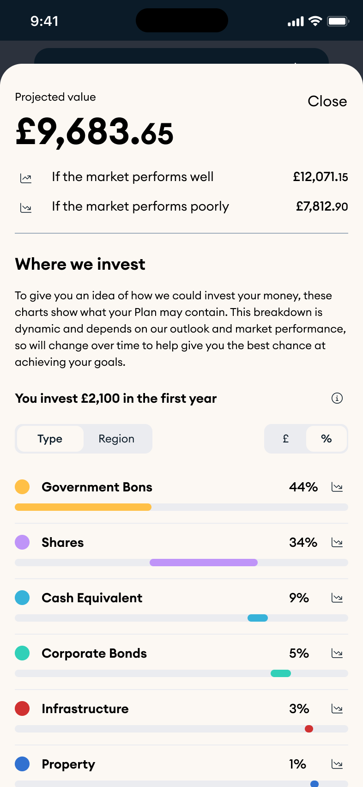Screen dimensions: 363x787
Task: Open chart icon beside Shares 34%
Action: (x=337, y=543)
